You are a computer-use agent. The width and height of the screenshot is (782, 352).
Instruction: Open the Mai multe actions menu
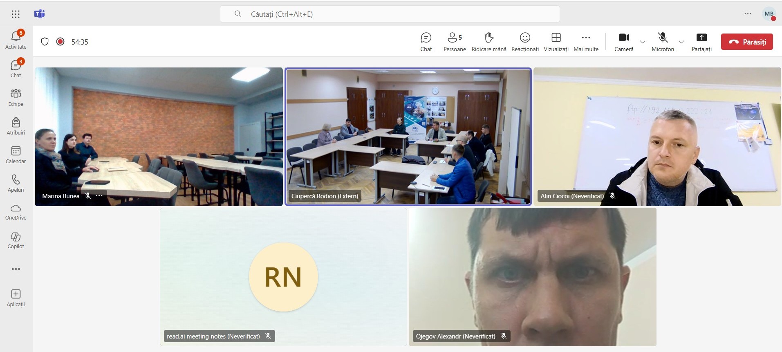click(x=586, y=42)
